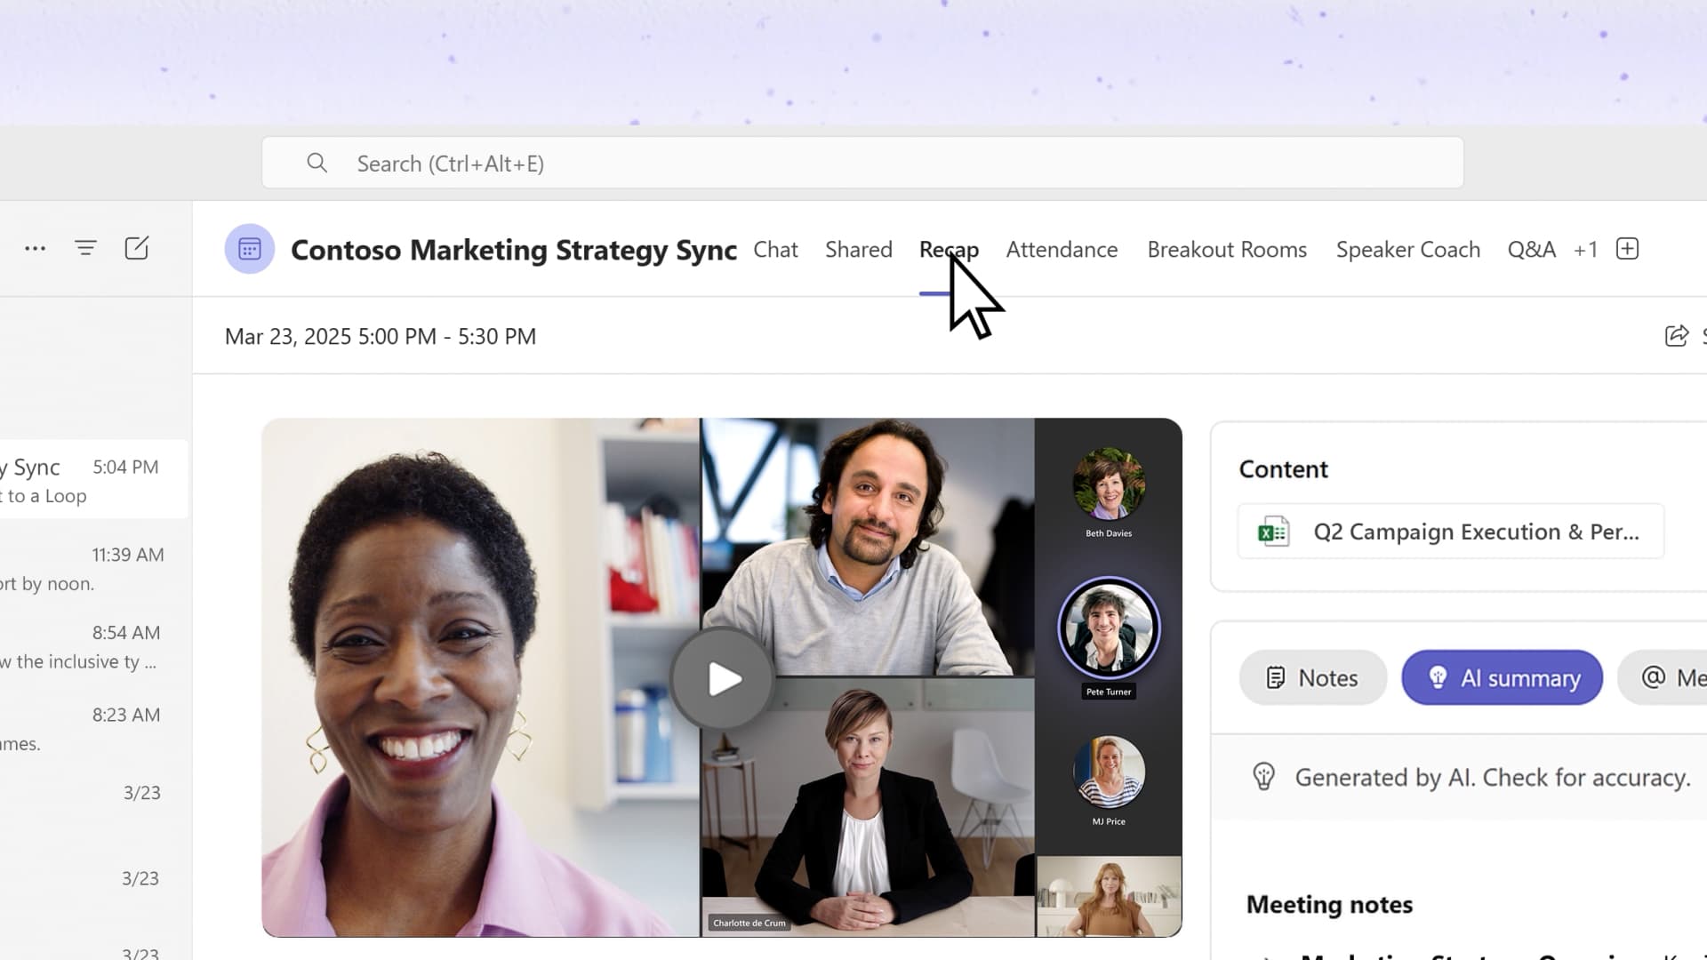Open the 11:39 AM chat item
The width and height of the screenshot is (1707, 960).
(x=93, y=569)
